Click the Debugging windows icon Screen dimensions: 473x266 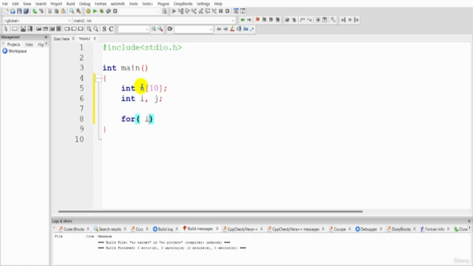pos(236,12)
